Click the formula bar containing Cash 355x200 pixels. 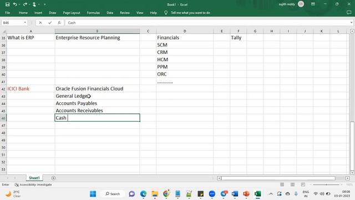[x=207, y=23]
